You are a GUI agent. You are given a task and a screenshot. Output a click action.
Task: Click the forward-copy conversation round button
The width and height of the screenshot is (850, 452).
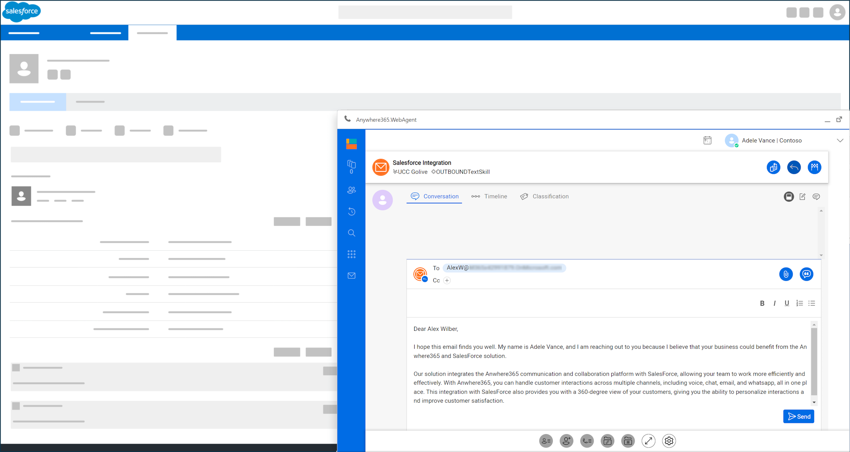(x=774, y=167)
